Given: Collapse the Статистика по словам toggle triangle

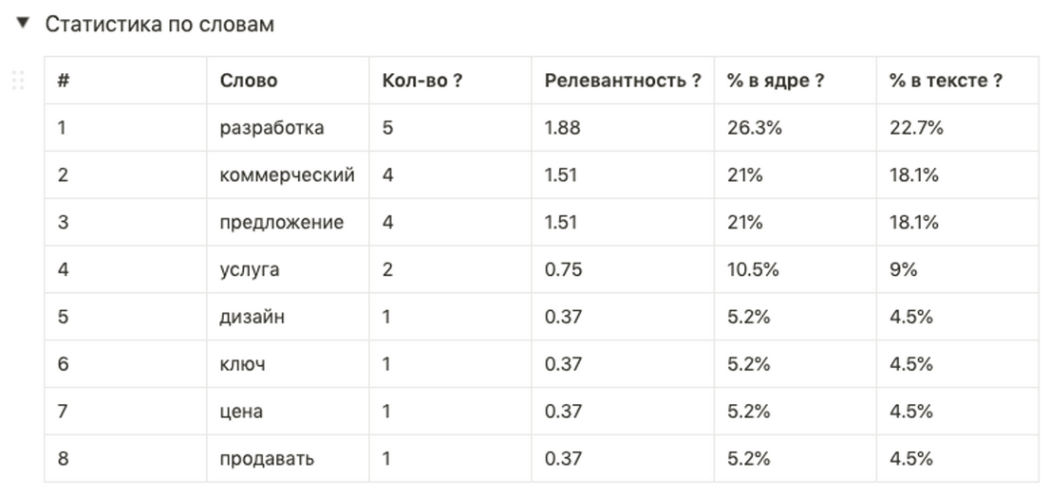Looking at the screenshot, I should coord(24,23).
